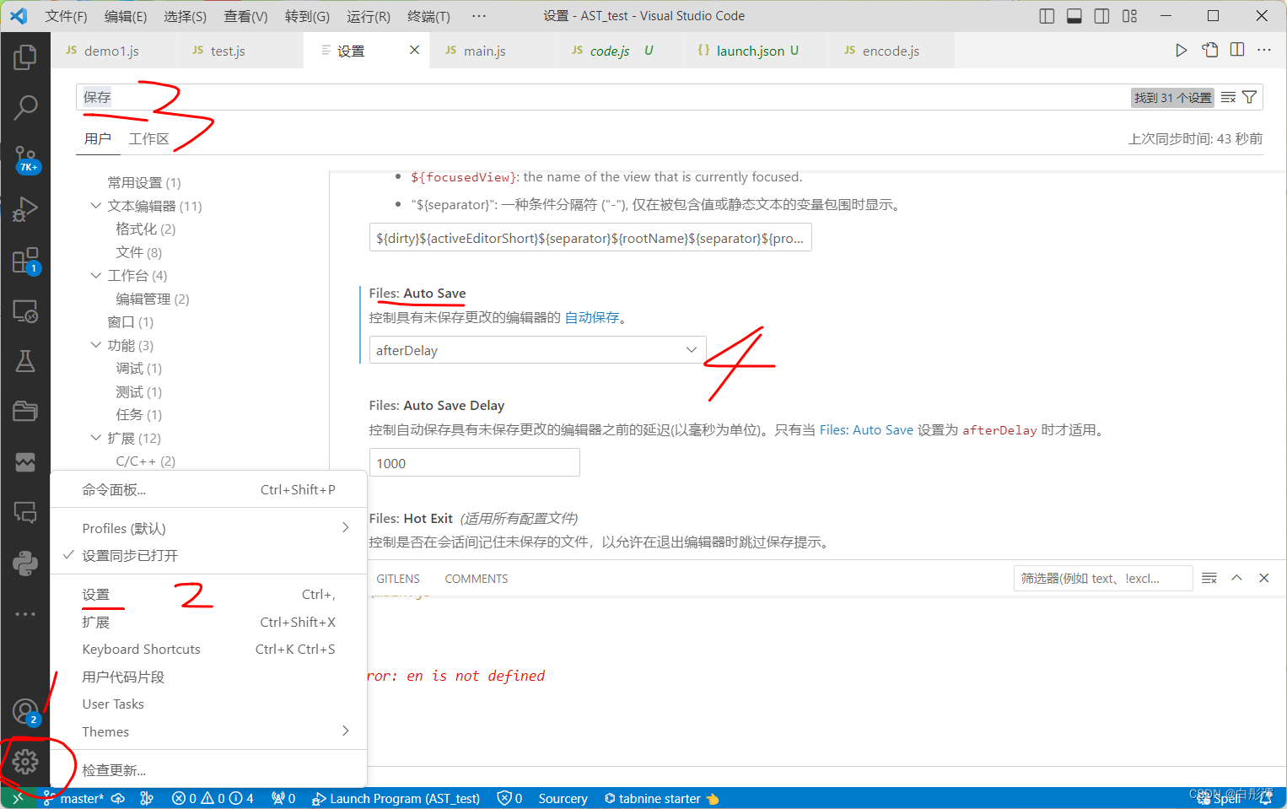
Task: Click the Manage gear icon
Action: 25,762
